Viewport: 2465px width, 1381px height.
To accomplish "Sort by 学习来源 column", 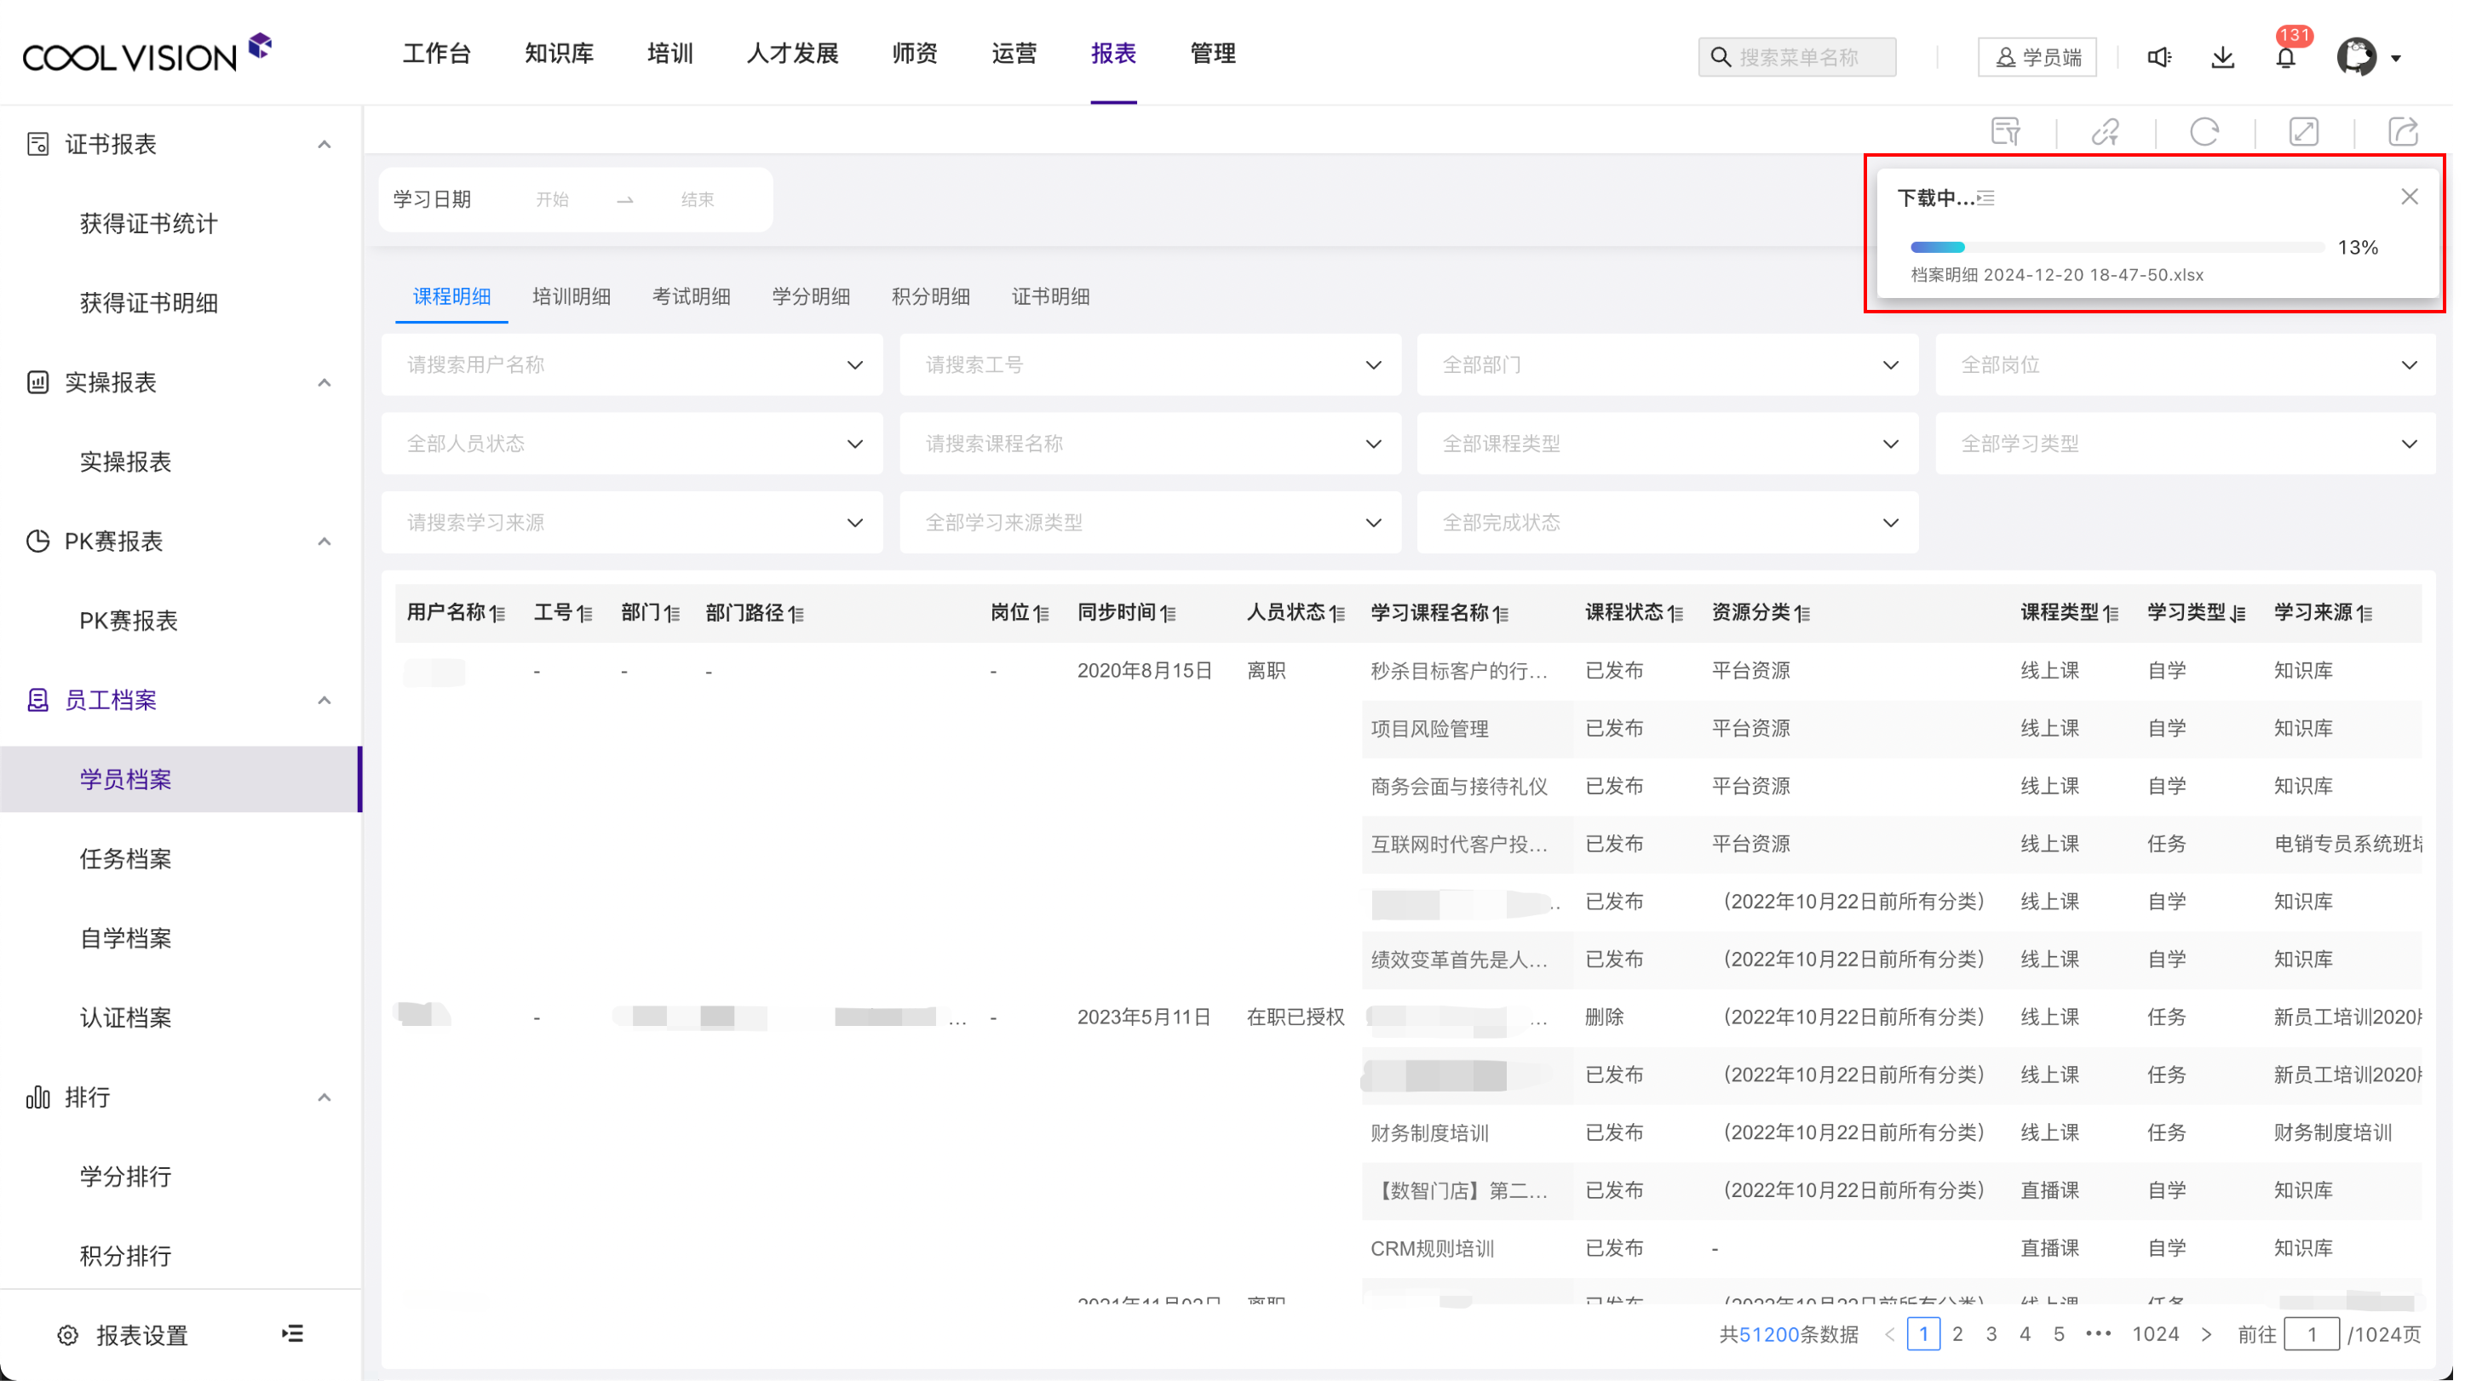I will [2364, 613].
